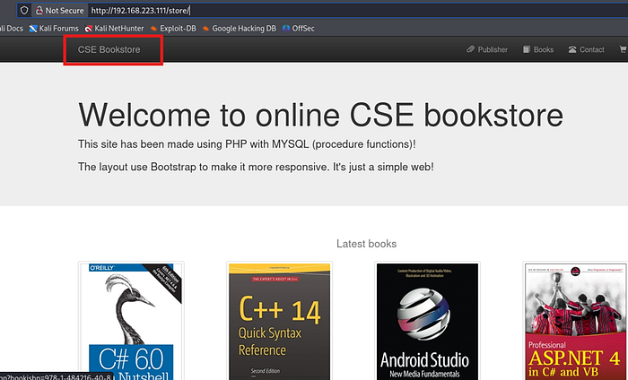Open OffSec bookmark
Screen dimensions: 628x380
point(299,29)
